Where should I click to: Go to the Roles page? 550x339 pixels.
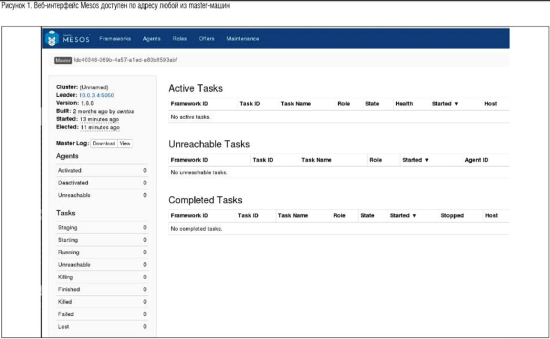[180, 39]
